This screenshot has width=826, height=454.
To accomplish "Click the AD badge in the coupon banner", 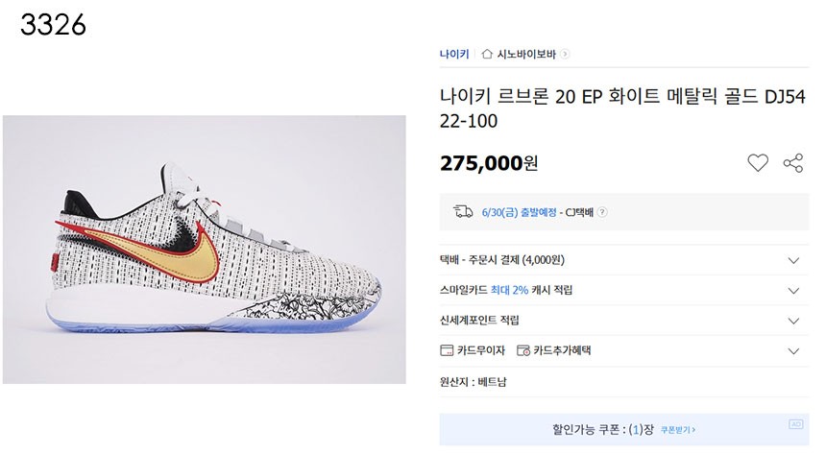I will 795,423.
